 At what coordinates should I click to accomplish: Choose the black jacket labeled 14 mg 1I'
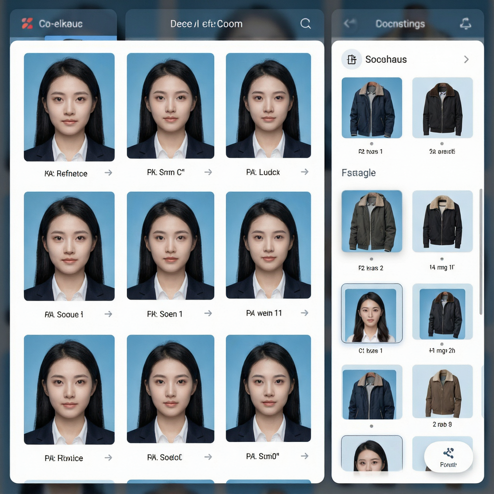pyautogui.click(x=442, y=221)
